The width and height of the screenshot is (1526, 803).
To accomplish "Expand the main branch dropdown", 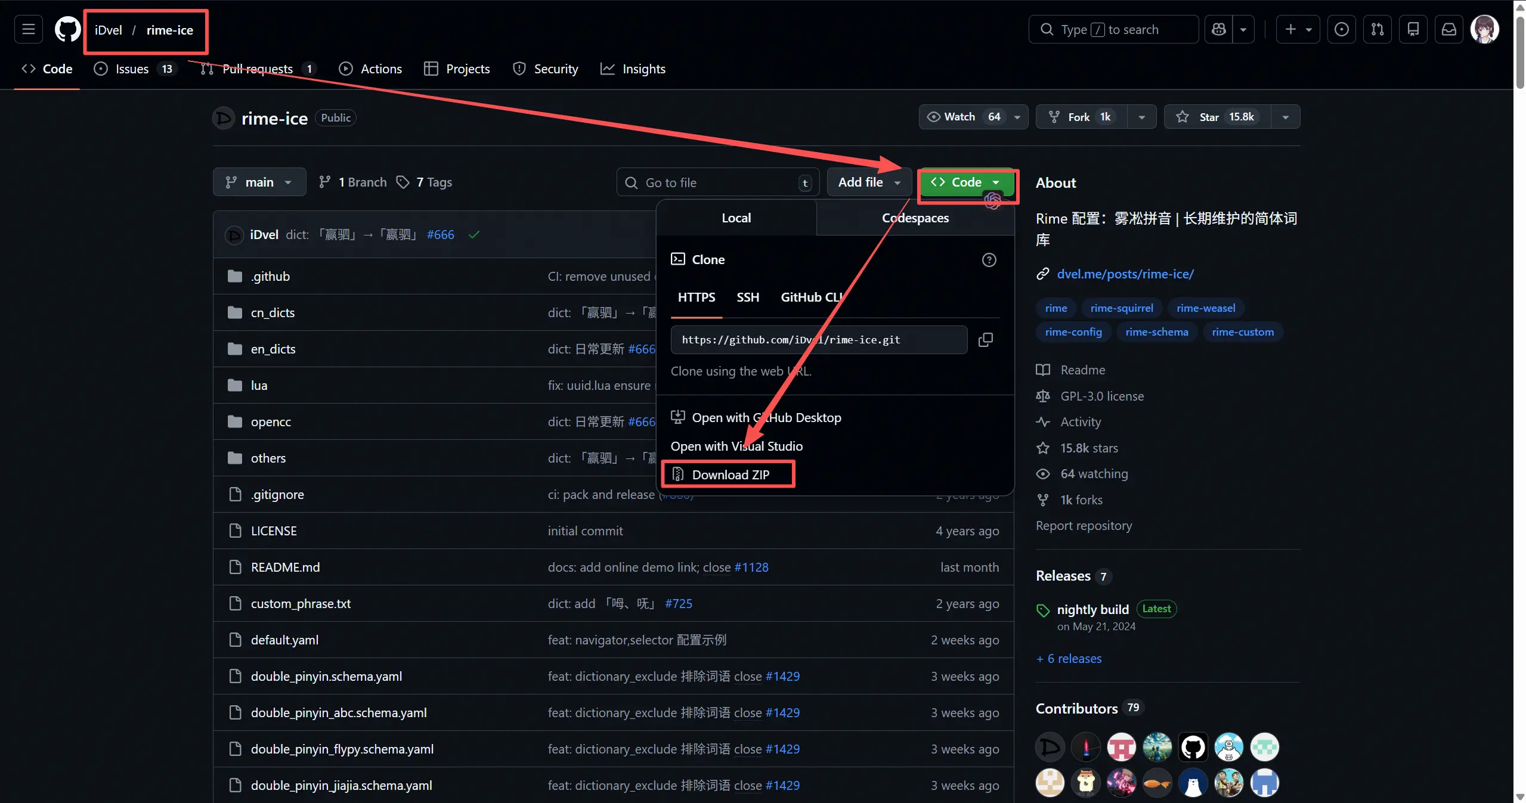I will (x=259, y=182).
